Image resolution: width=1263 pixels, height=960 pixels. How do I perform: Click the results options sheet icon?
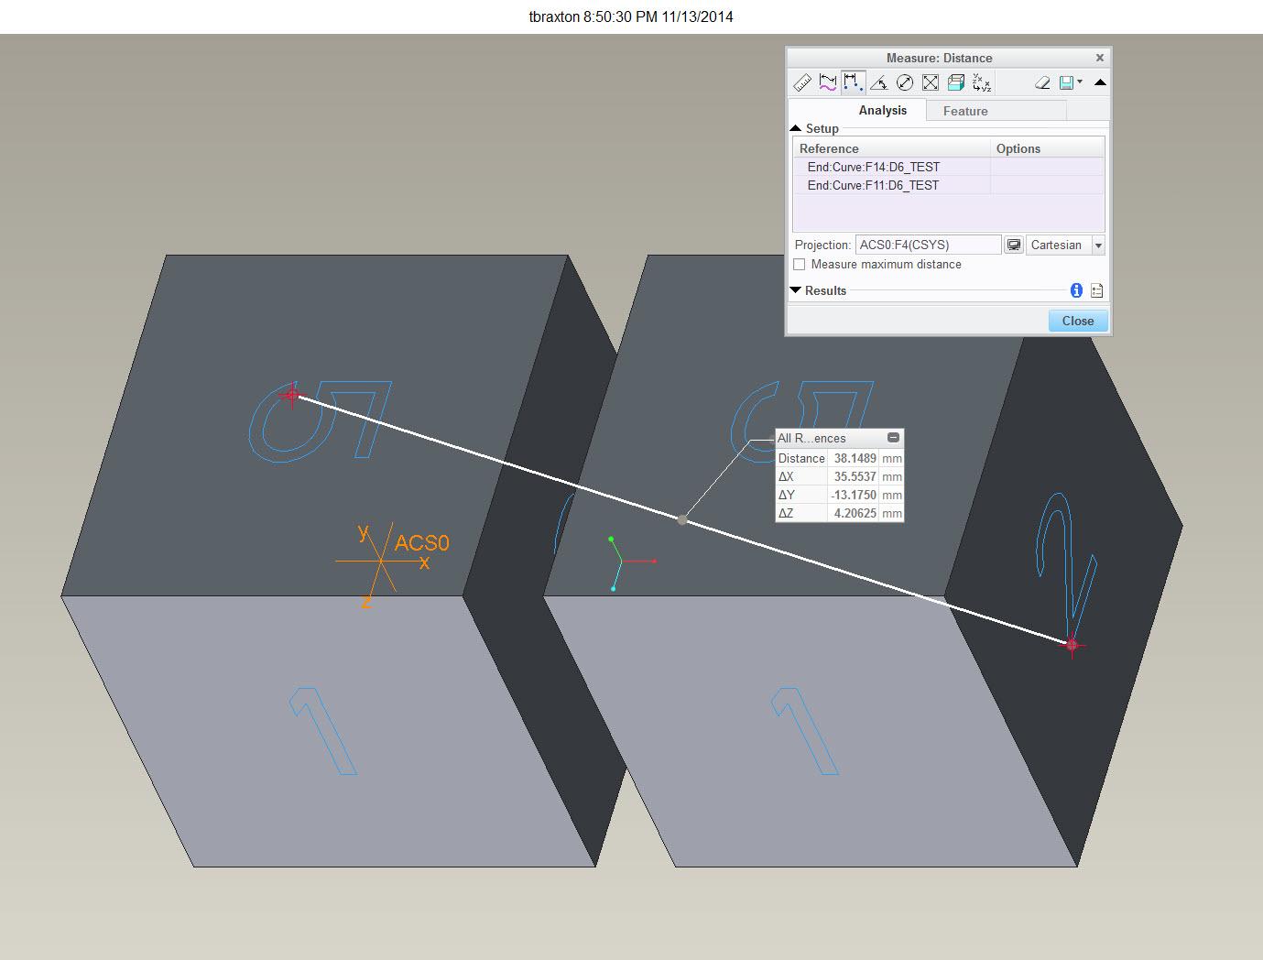pyautogui.click(x=1096, y=290)
